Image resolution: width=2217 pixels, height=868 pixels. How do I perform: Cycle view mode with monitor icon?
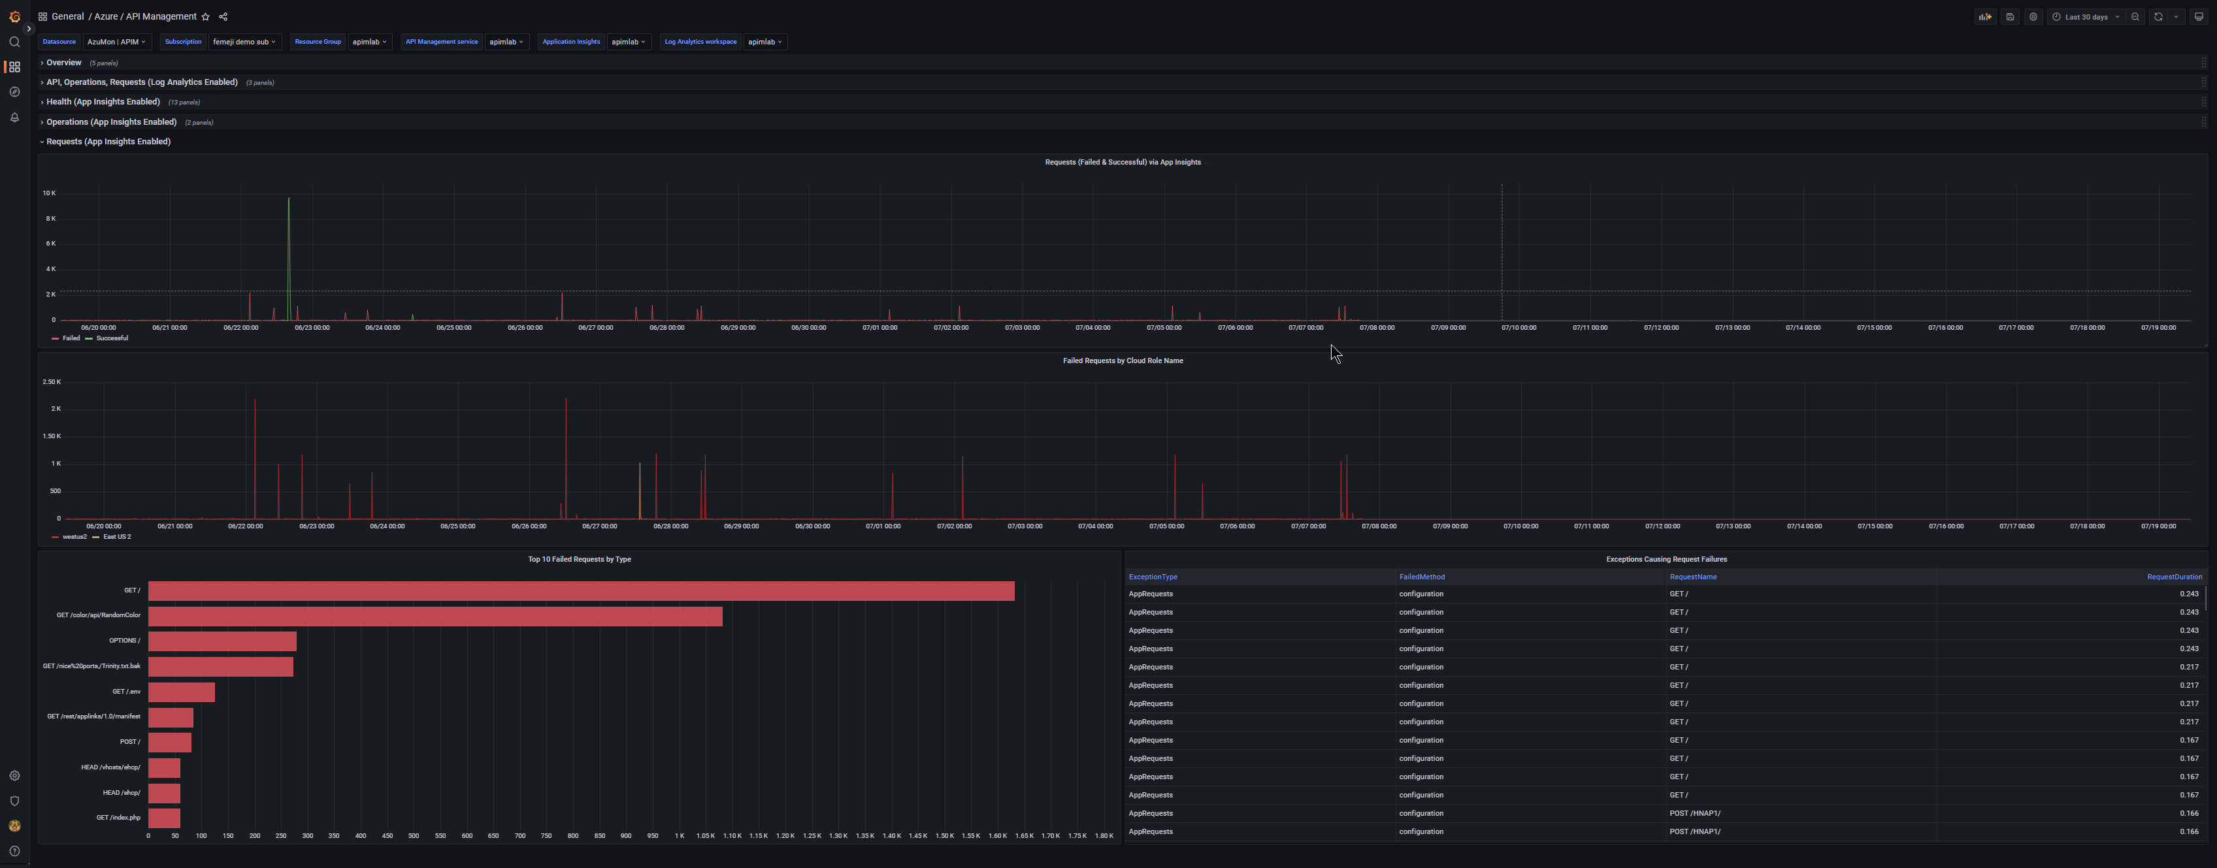pyautogui.click(x=2198, y=16)
